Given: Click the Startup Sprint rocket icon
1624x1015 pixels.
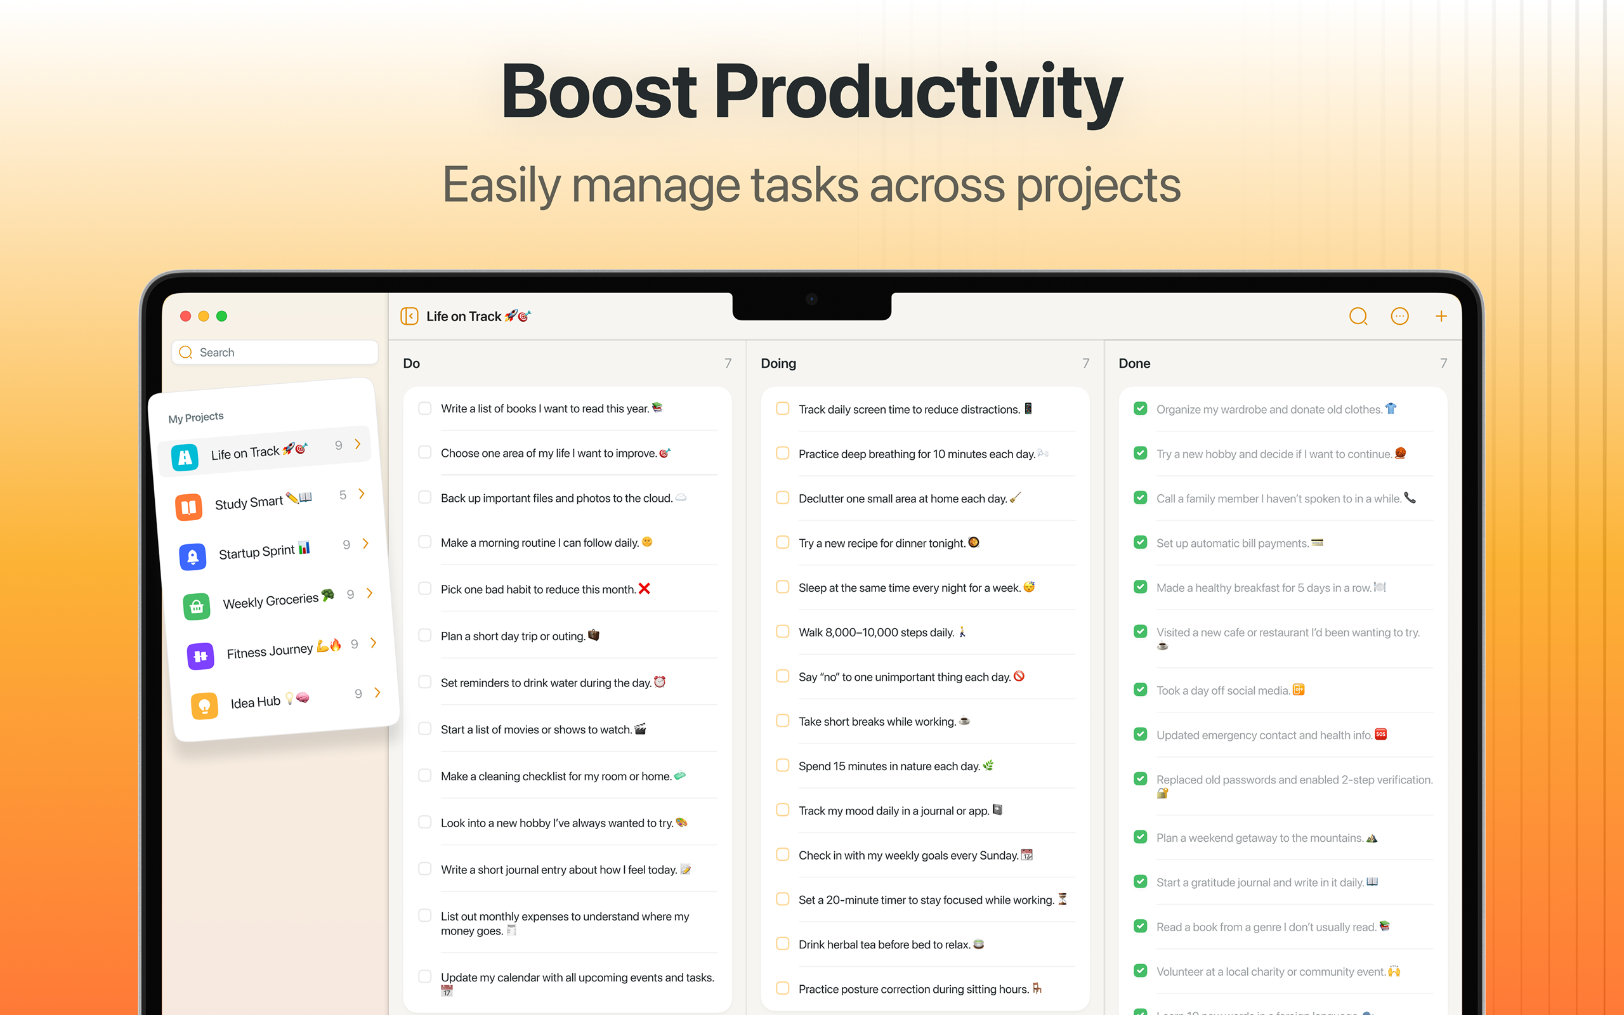Looking at the screenshot, I should pos(193,556).
